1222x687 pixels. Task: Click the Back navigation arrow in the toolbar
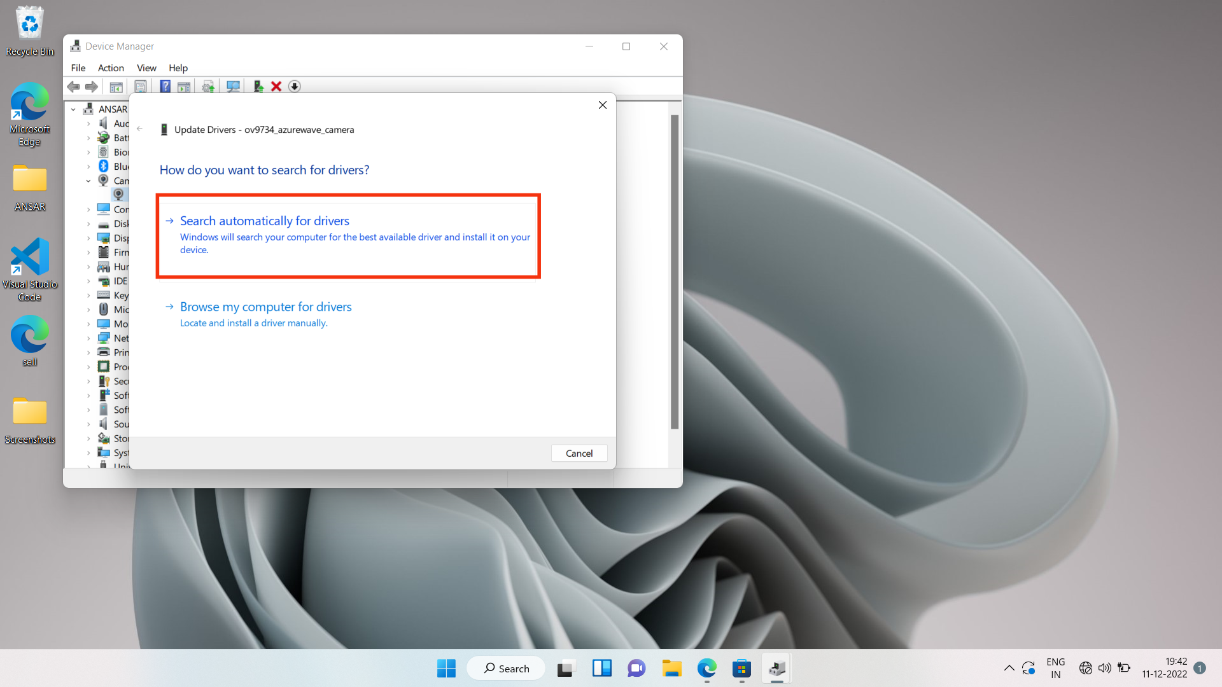[73, 86]
